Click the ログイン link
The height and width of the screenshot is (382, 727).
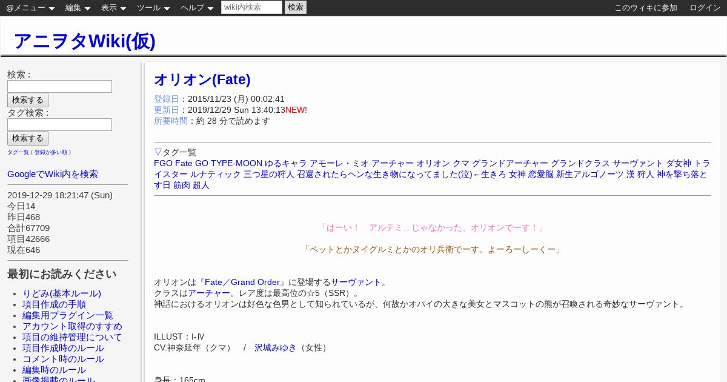coord(705,8)
